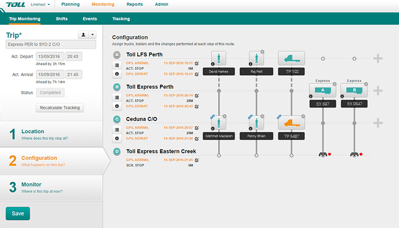Click the Completed status field
The height and width of the screenshot is (228, 399).
pos(50,93)
